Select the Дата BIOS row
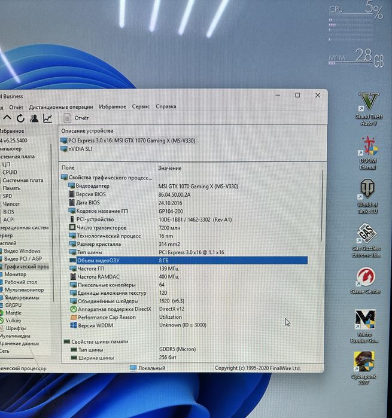This screenshot has width=392, height=418. click(x=187, y=203)
